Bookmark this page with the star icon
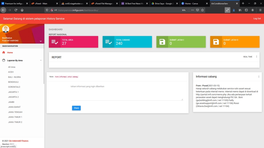 click(202, 10)
